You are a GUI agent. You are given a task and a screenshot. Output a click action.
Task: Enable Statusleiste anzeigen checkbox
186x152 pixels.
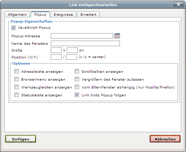click(x=16, y=95)
